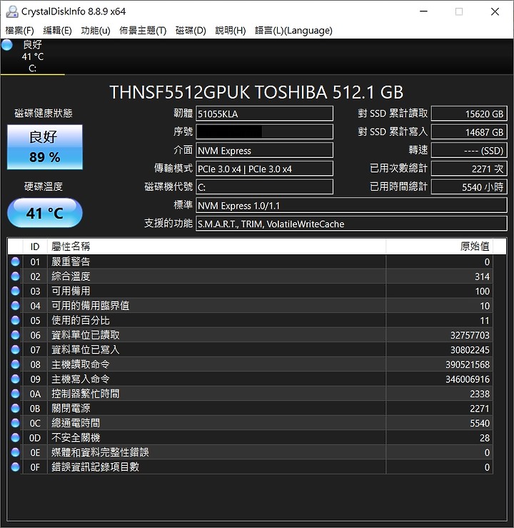The image size is (514, 528).
Task: Click the status orb for row 0E 媒體和資料完整性錯誤
Action: (15, 452)
